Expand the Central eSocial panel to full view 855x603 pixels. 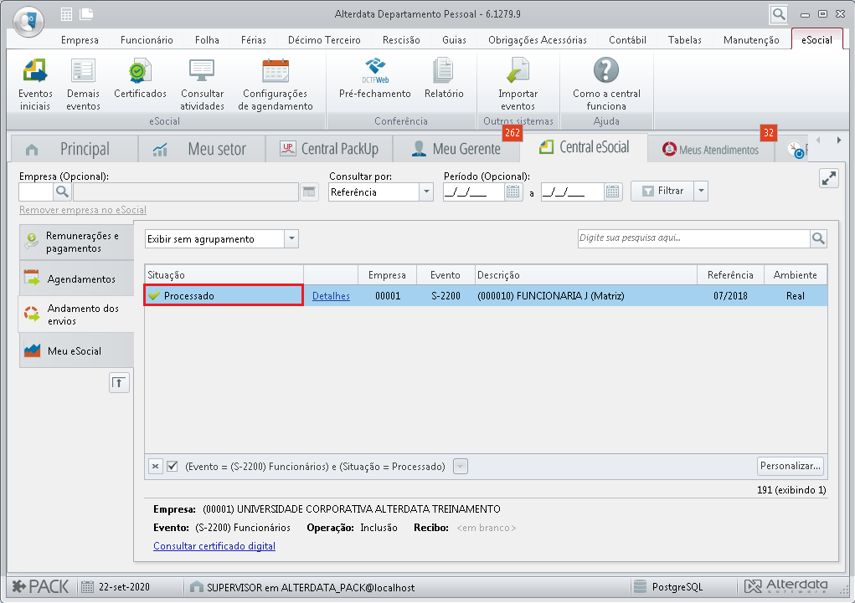coord(829,178)
